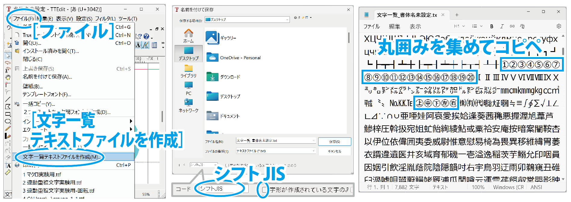This screenshot has width=571, height=202.
Task: Open Notepad settings gear
Action: coord(559,26)
